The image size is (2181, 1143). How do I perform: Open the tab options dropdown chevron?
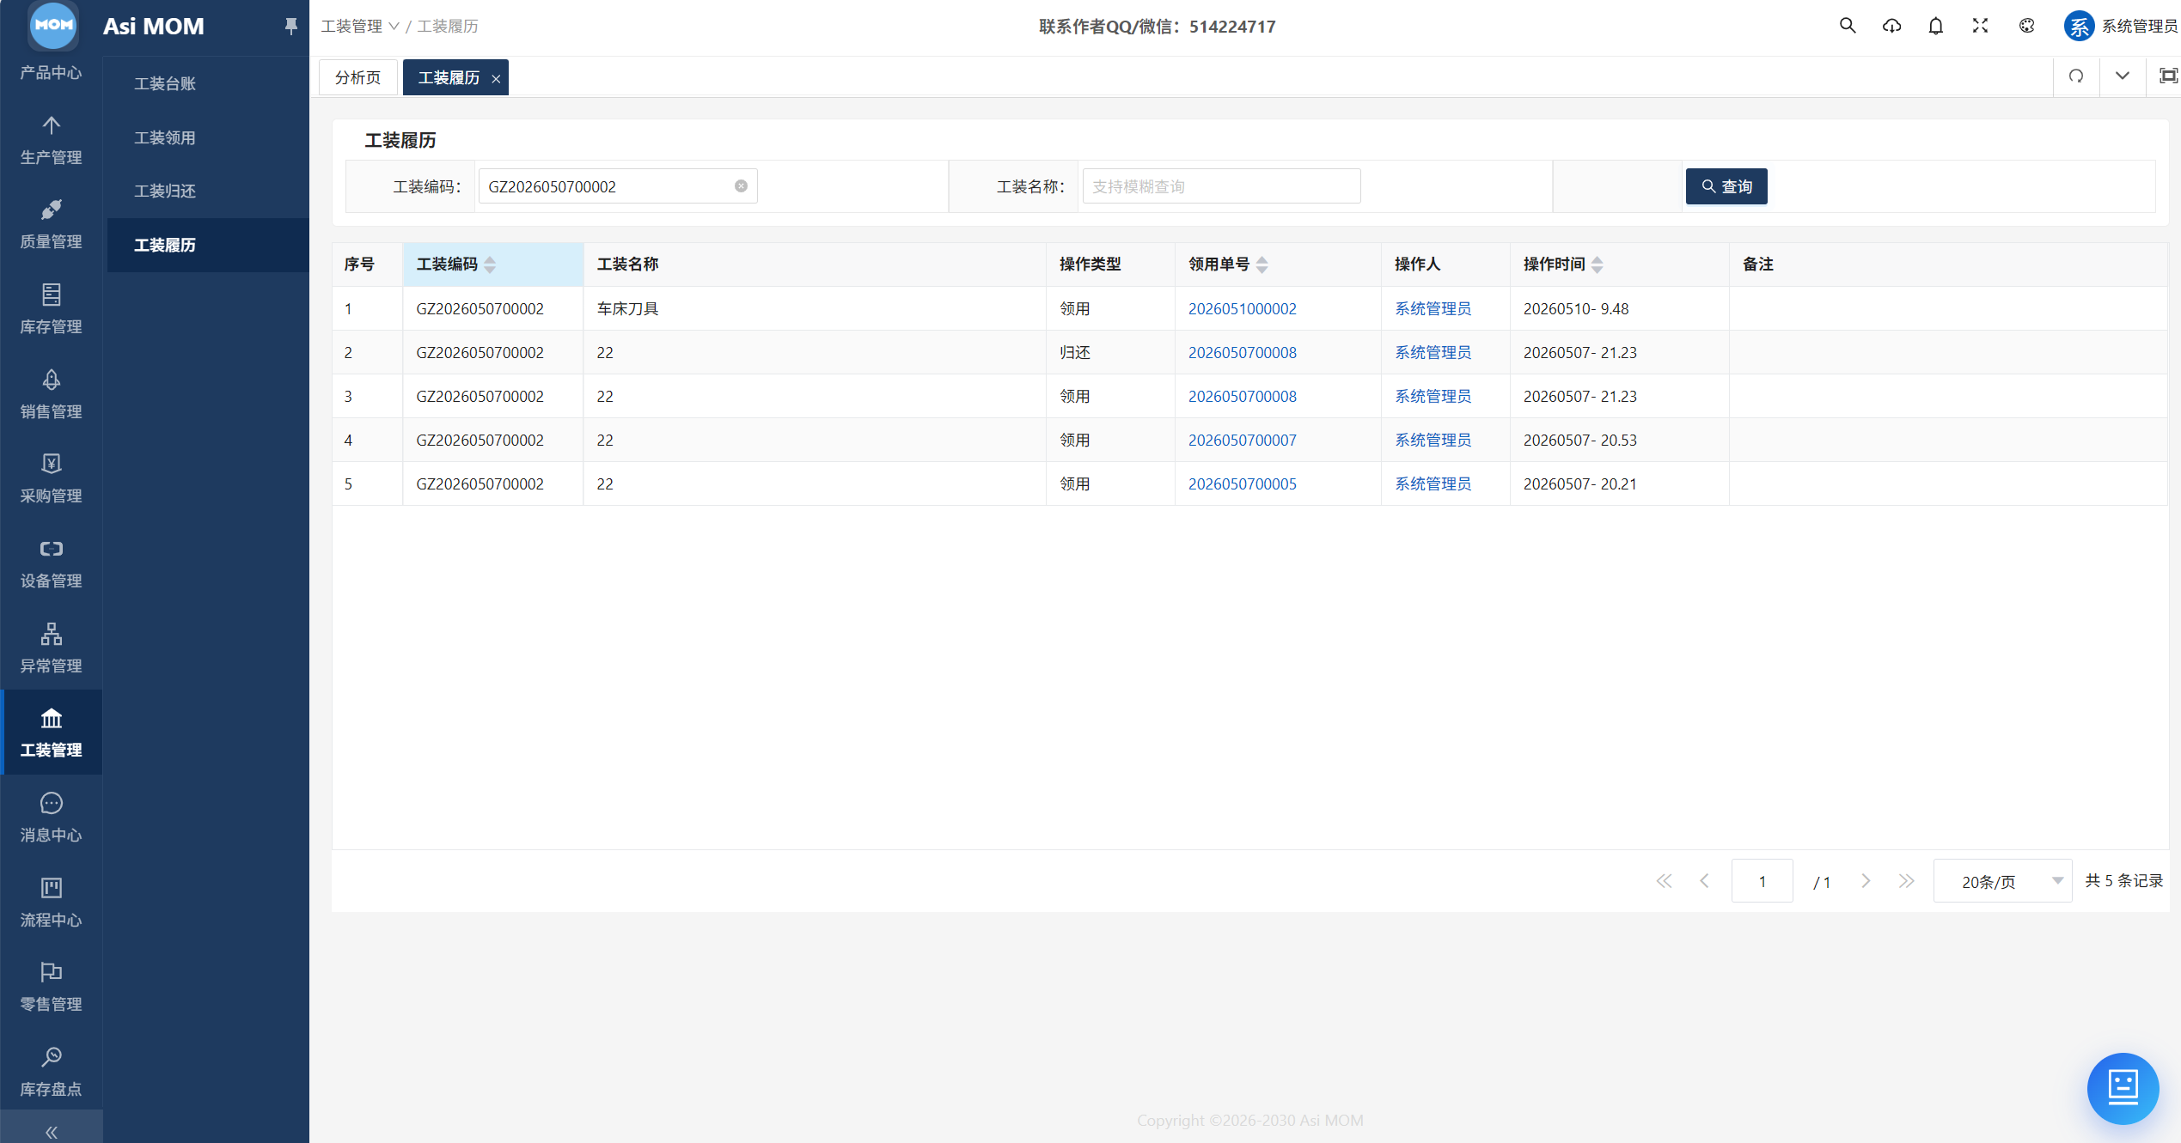(2122, 76)
